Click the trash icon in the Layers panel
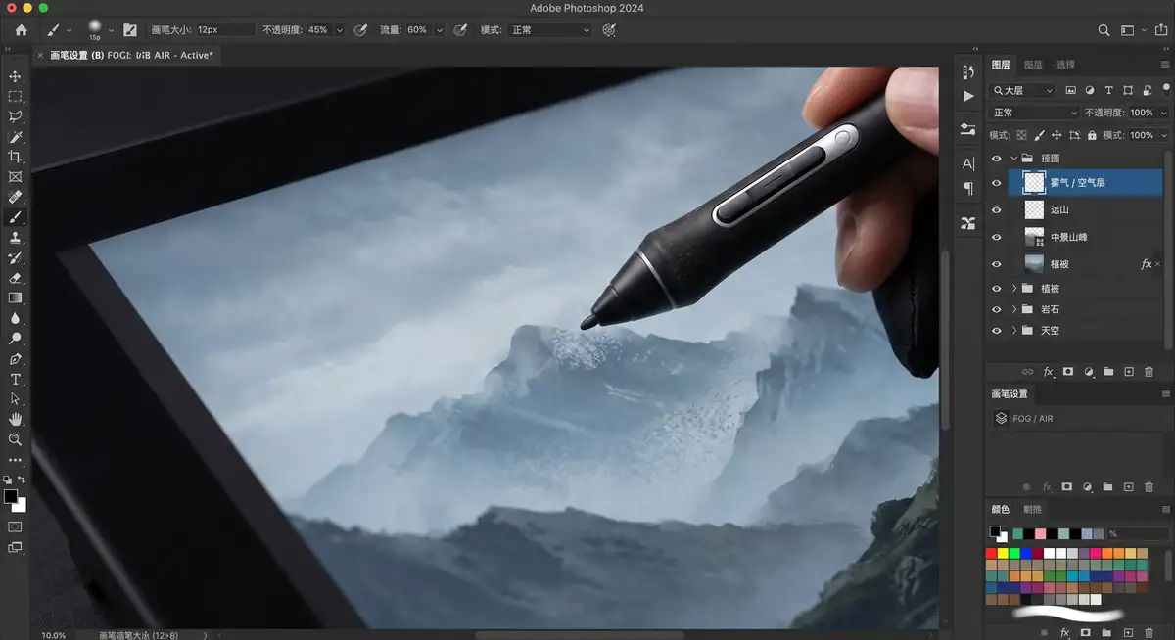The image size is (1175, 640). pos(1150,372)
